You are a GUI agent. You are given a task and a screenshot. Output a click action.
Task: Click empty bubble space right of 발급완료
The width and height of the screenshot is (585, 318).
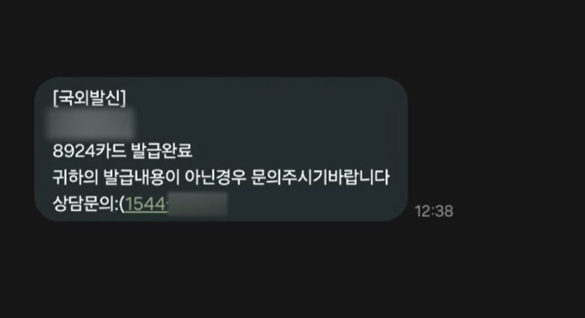coord(294,151)
